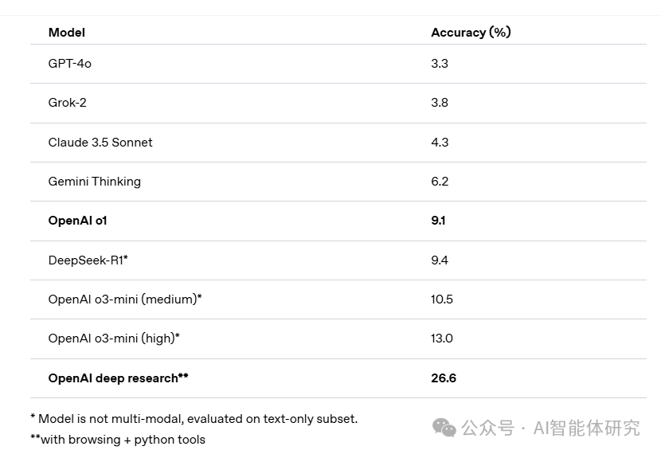This screenshot has width=661, height=454.
Task: Select the browsing + python tools footnote
Action: (x=118, y=440)
